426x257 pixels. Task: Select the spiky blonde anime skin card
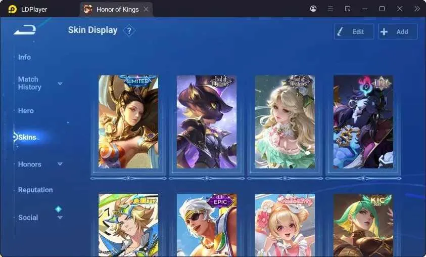pos(128,225)
